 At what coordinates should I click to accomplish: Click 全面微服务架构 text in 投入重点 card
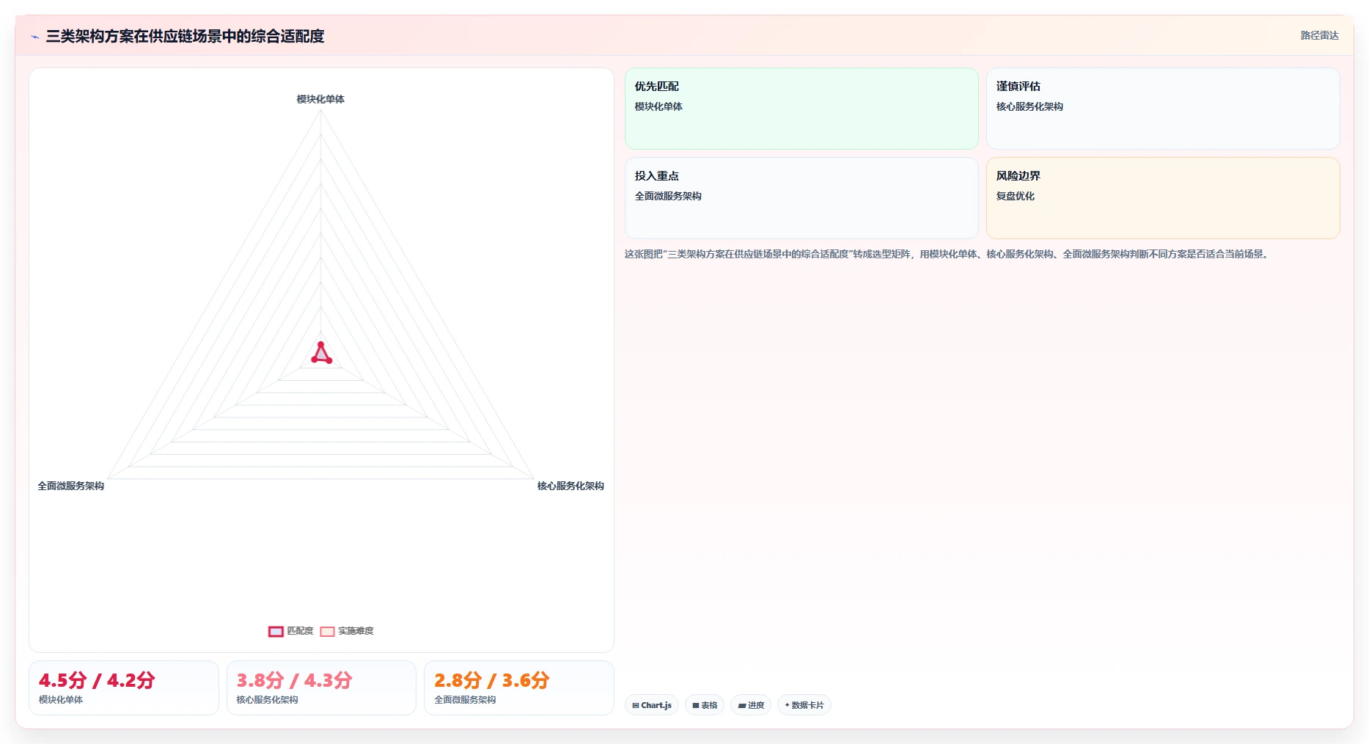pos(668,196)
